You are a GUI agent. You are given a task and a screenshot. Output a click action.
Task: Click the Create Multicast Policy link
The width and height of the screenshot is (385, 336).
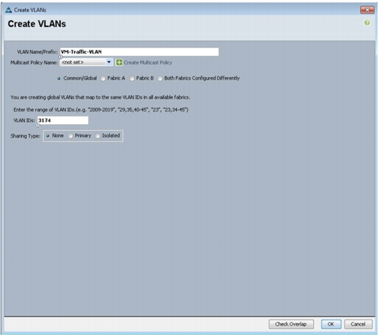coord(148,63)
